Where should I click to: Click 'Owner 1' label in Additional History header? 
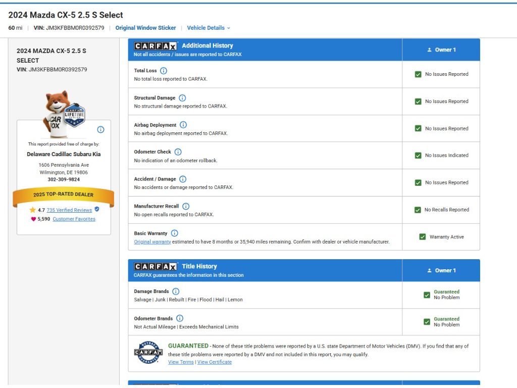[x=445, y=50]
